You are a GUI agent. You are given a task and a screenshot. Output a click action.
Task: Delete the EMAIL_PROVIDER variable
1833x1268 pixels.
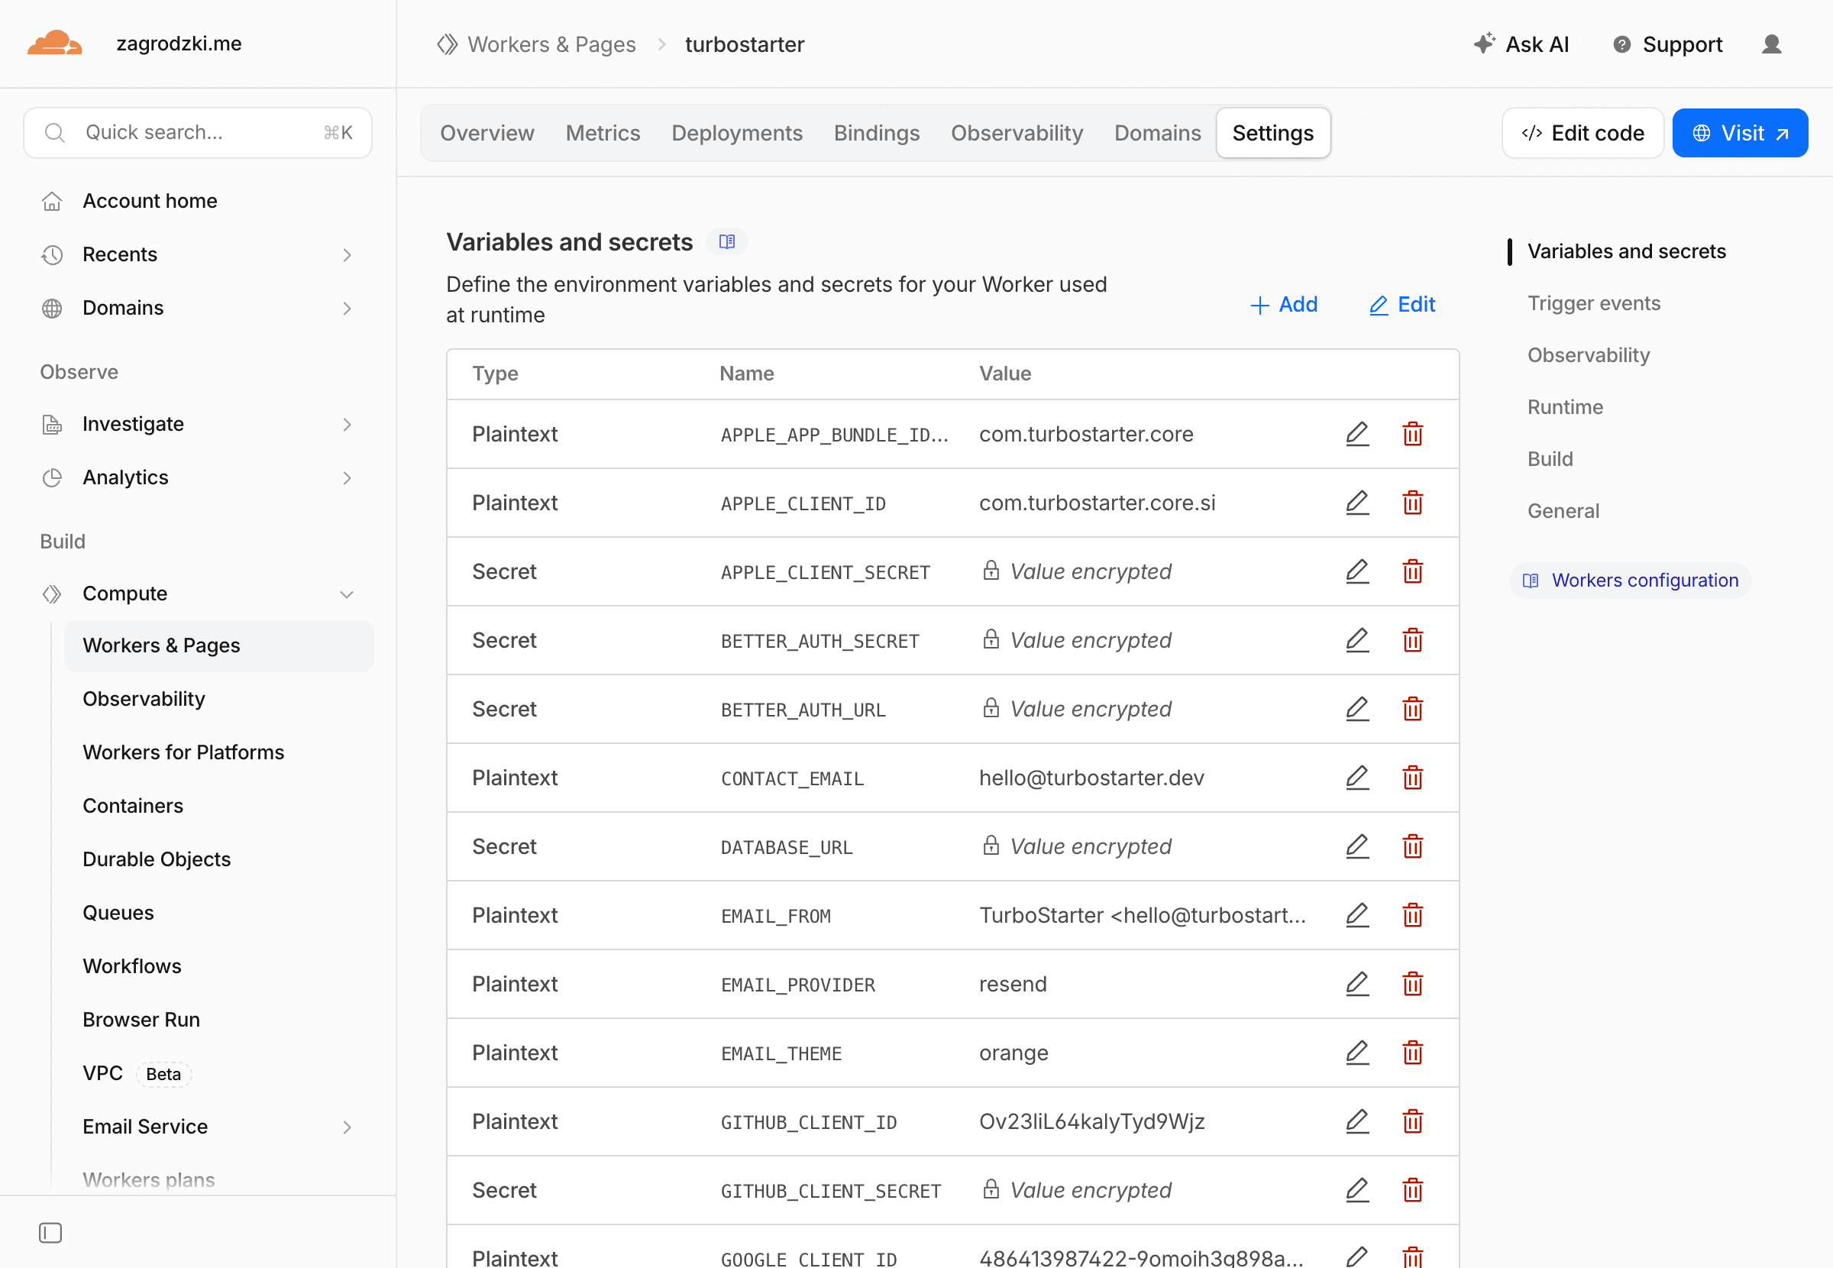click(x=1412, y=985)
